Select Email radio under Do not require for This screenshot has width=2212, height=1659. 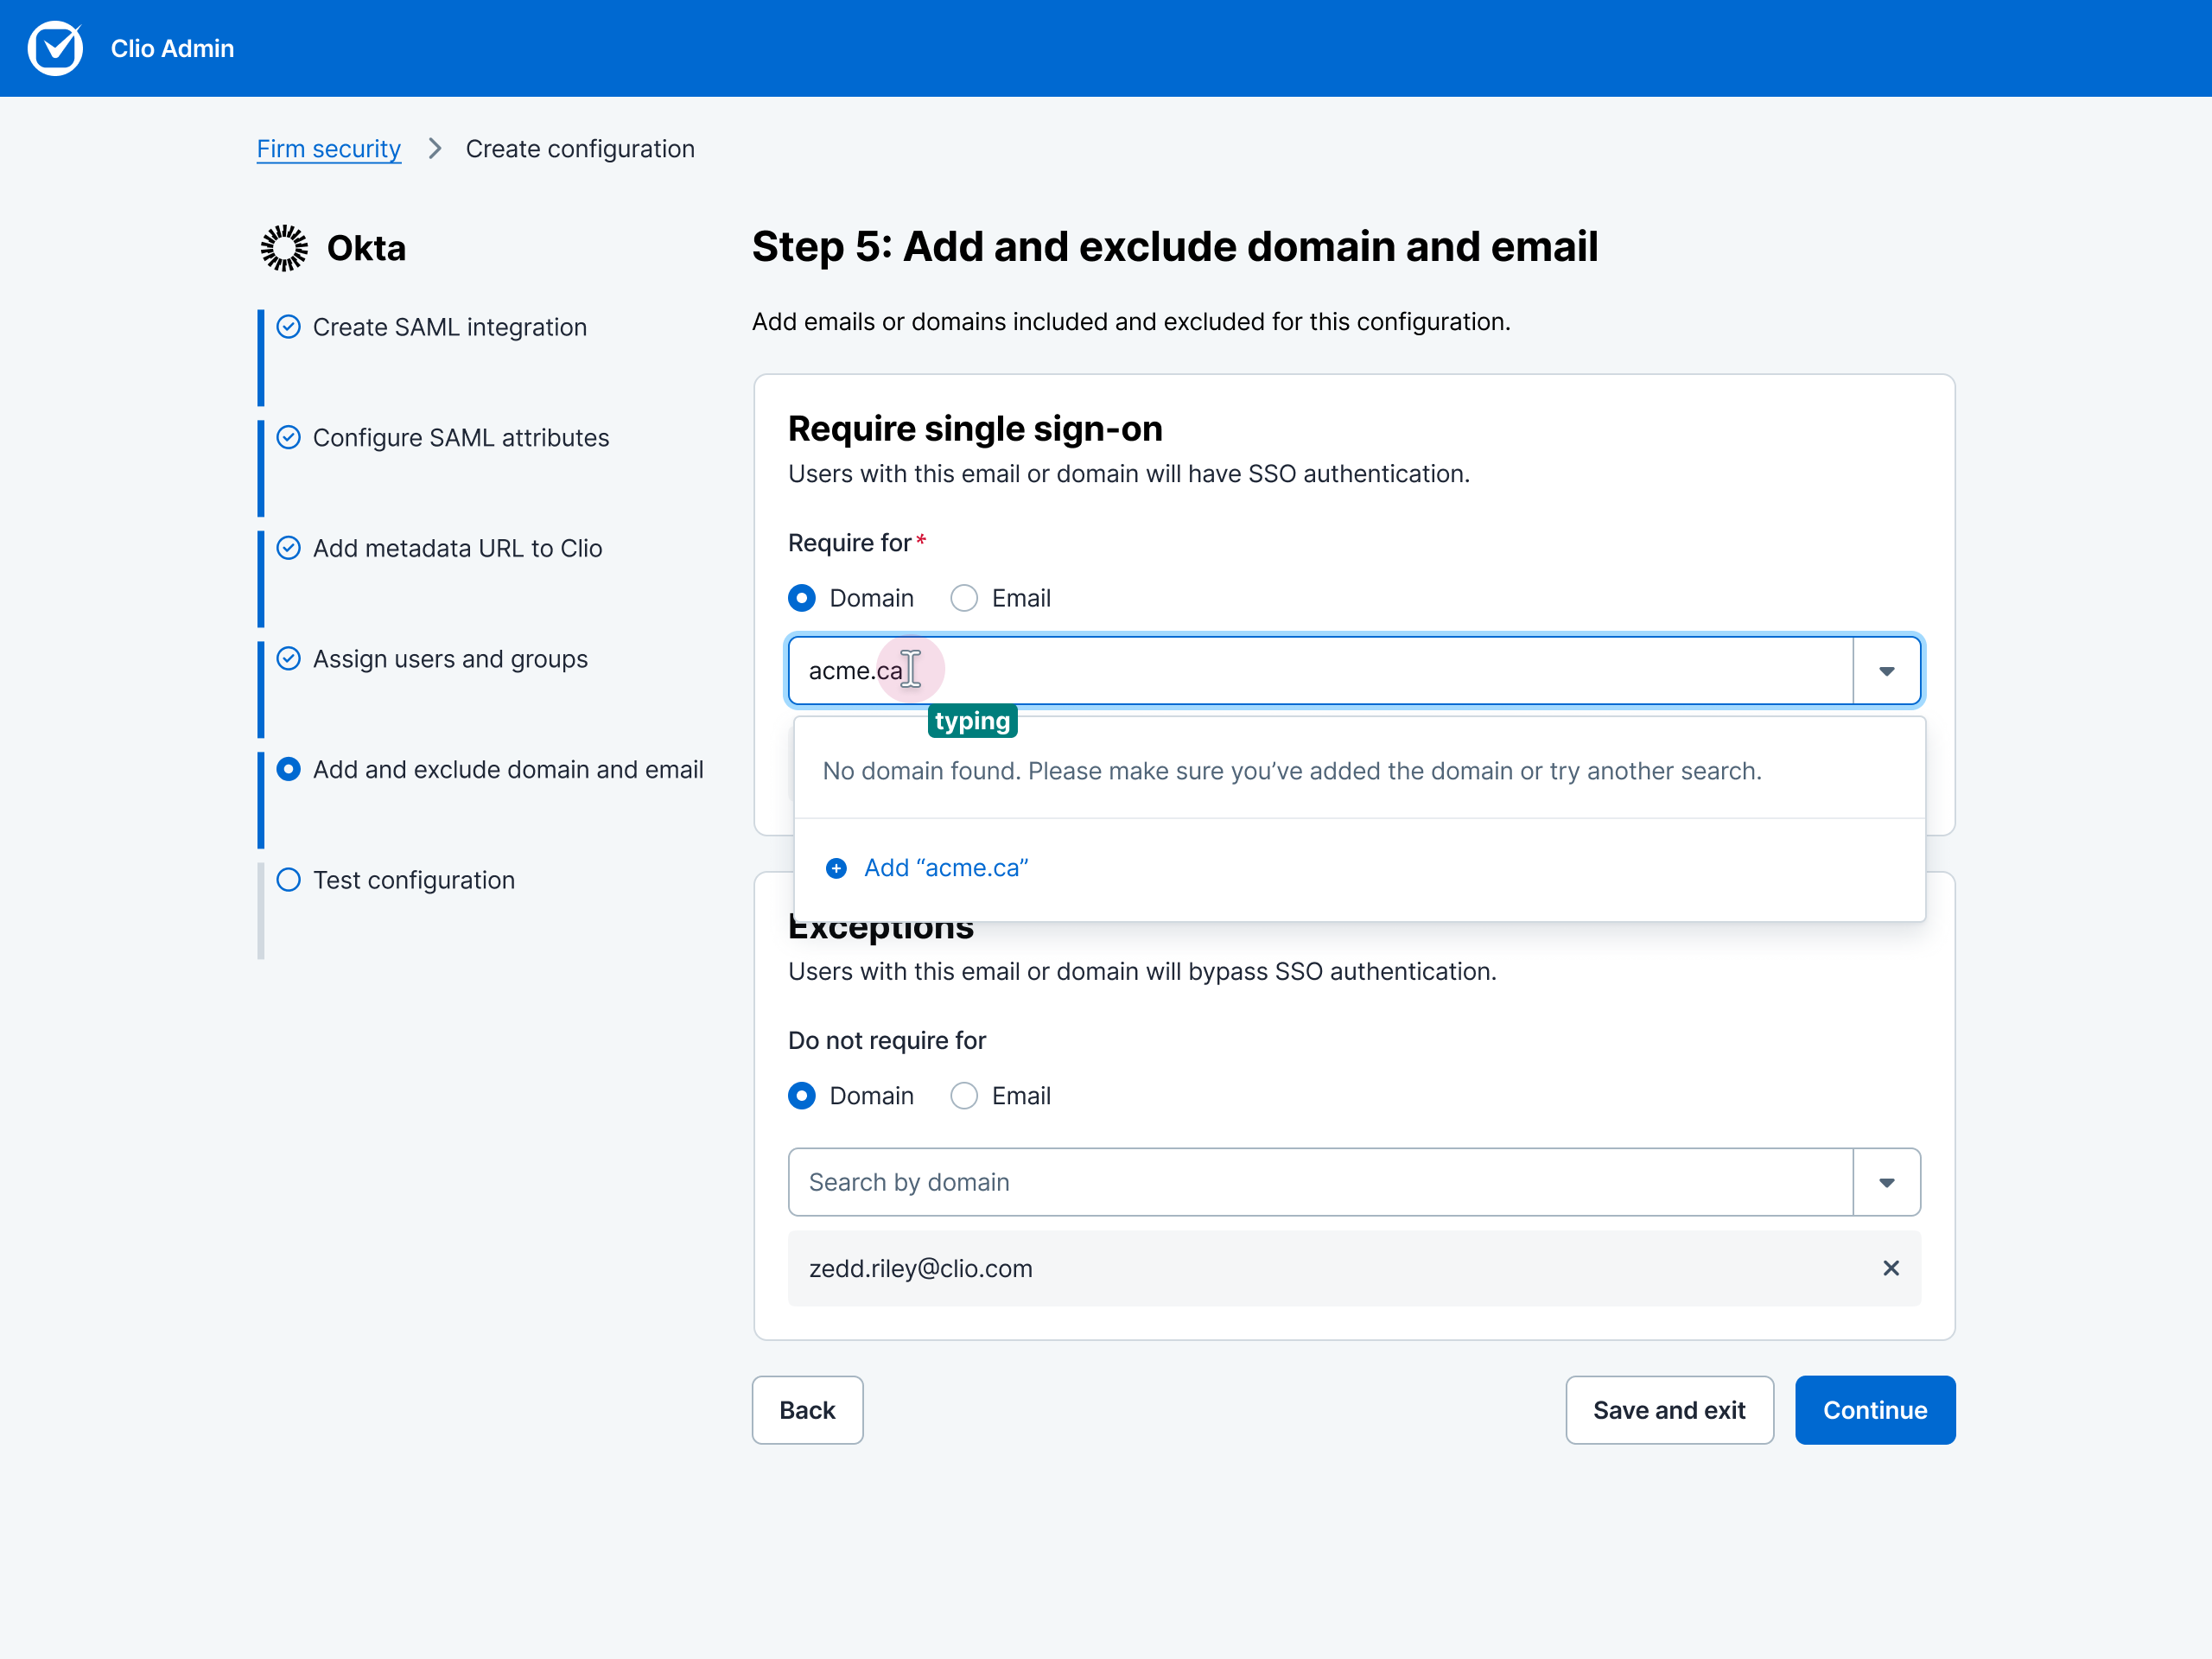click(963, 1096)
